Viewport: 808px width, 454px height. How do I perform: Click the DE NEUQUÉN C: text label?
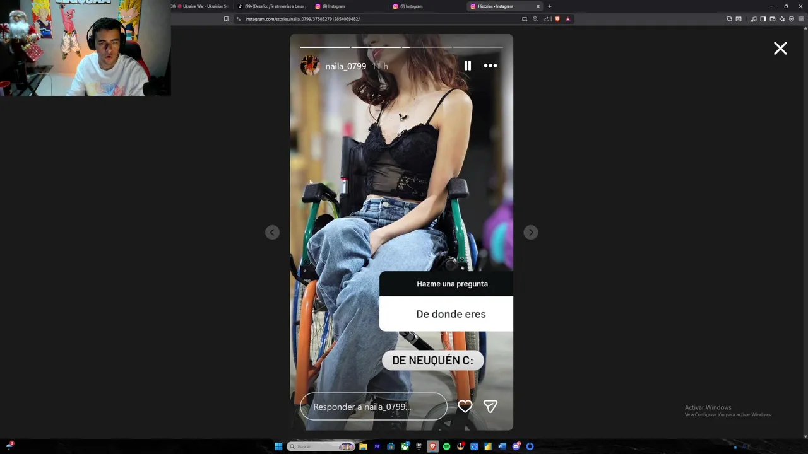point(432,360)
